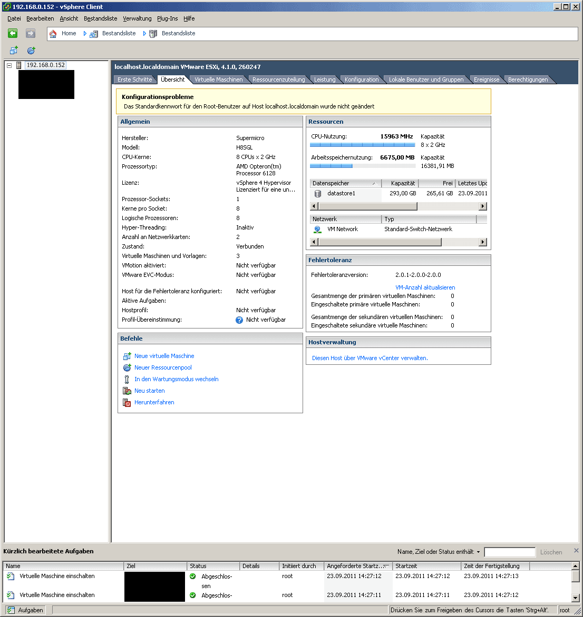Viewport: 583px width, 617px height.
Task: Click the vSphere Client title bar icon
Action: point(7,7)
